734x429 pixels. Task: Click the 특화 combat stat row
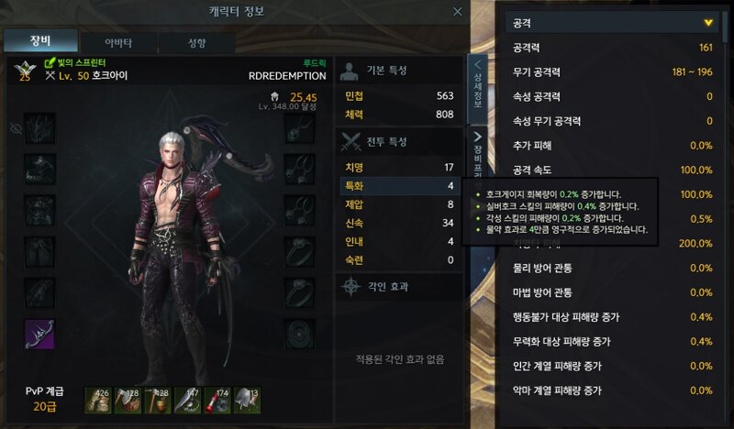click(x=399, y=186)
